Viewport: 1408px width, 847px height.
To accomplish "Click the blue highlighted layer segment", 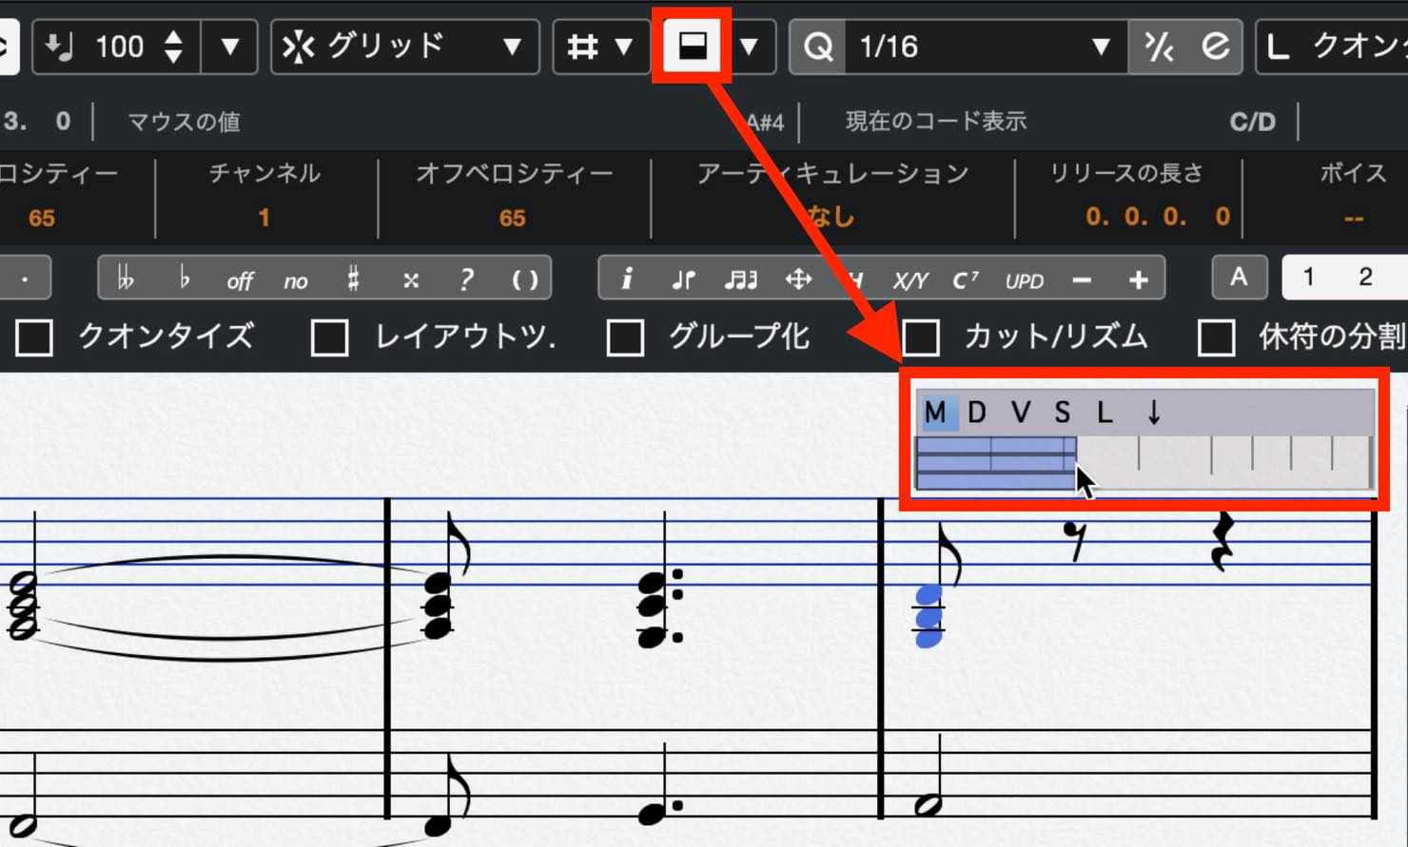I will coord(995,463).
